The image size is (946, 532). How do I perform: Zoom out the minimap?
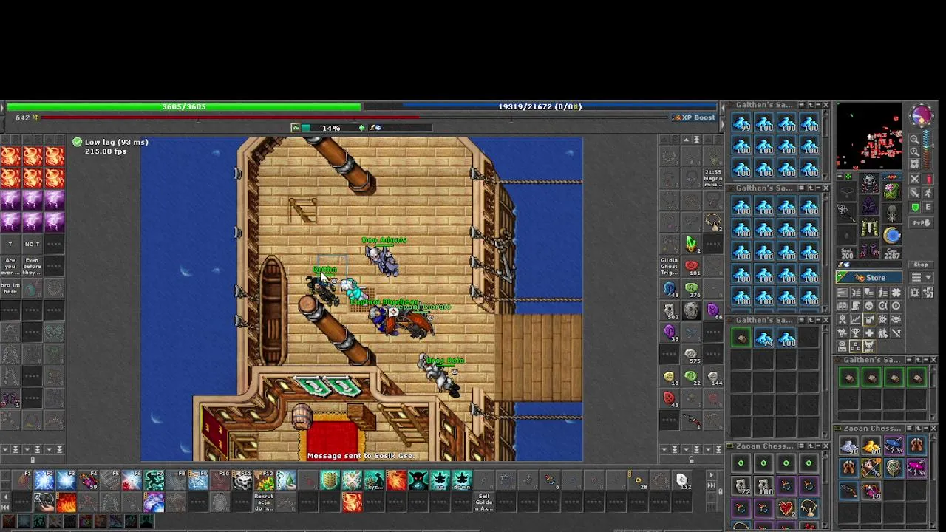point(915,139)
